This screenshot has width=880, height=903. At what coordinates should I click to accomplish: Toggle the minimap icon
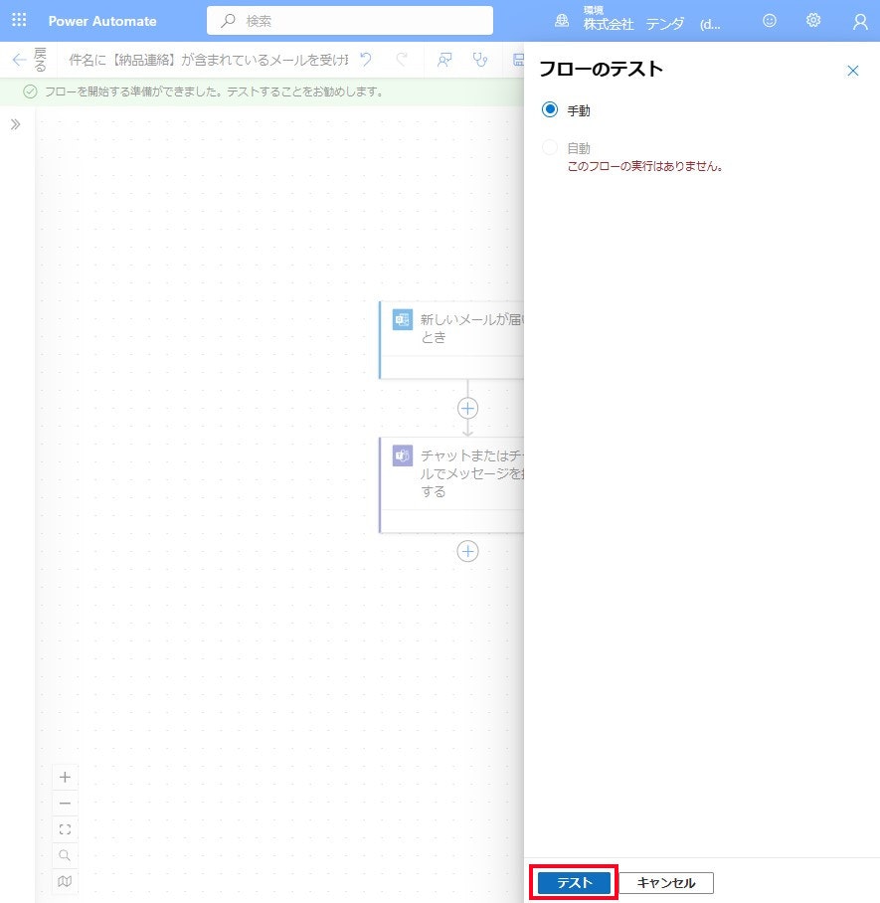[x=65, y=881]
